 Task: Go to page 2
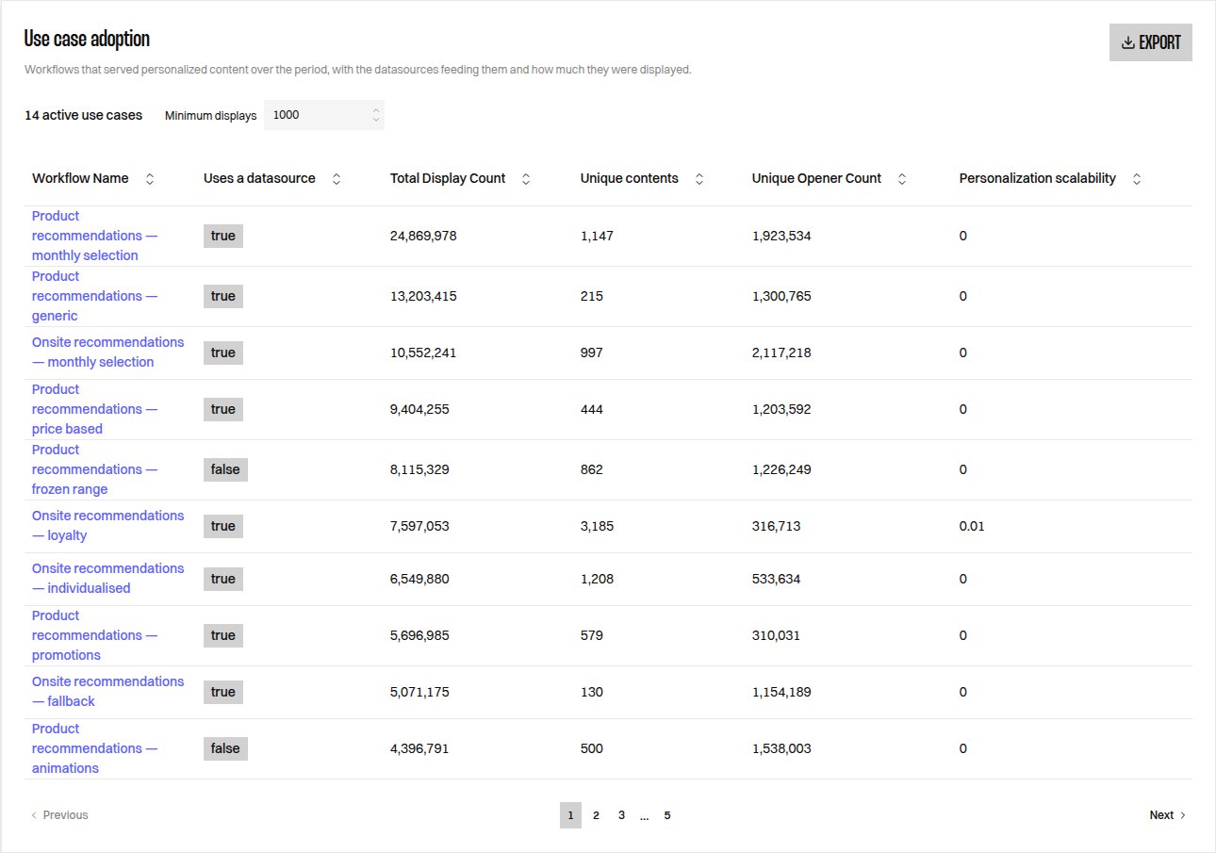[596, 815]
